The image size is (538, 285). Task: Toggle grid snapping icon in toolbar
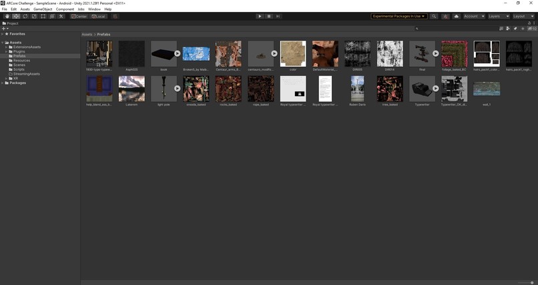(115, 16)
